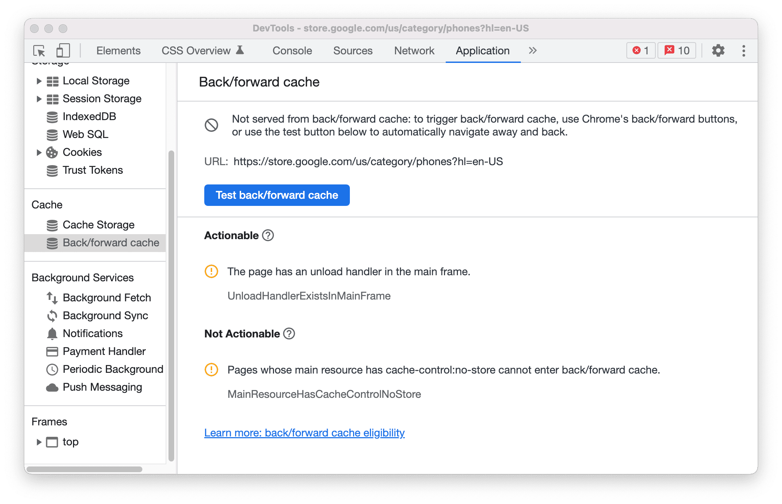
Task: Click the DevTools settings gear icon
Action: coord(717,50)
